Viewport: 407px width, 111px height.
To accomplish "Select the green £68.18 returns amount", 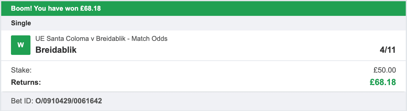I will 383,82.
